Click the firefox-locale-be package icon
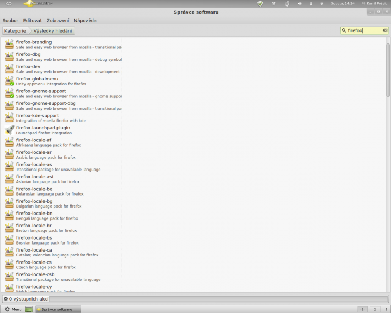Viewport: 391px width, 313px height. [x=9, y=191]
